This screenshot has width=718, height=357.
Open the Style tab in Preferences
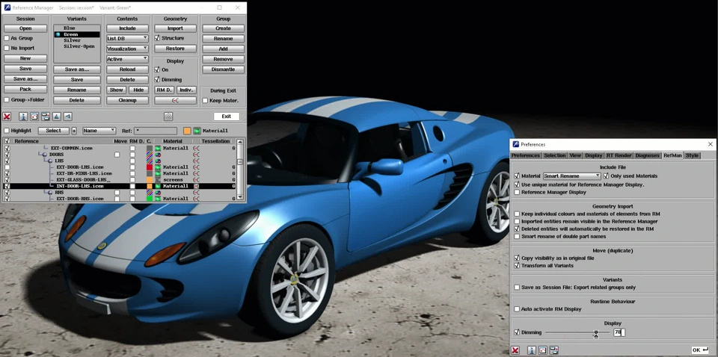[x=692, y=155]
